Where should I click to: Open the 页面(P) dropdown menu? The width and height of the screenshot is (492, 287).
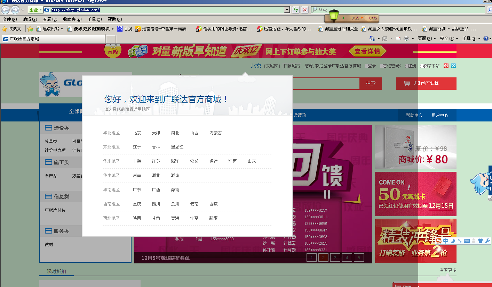(x=427, y=39)
